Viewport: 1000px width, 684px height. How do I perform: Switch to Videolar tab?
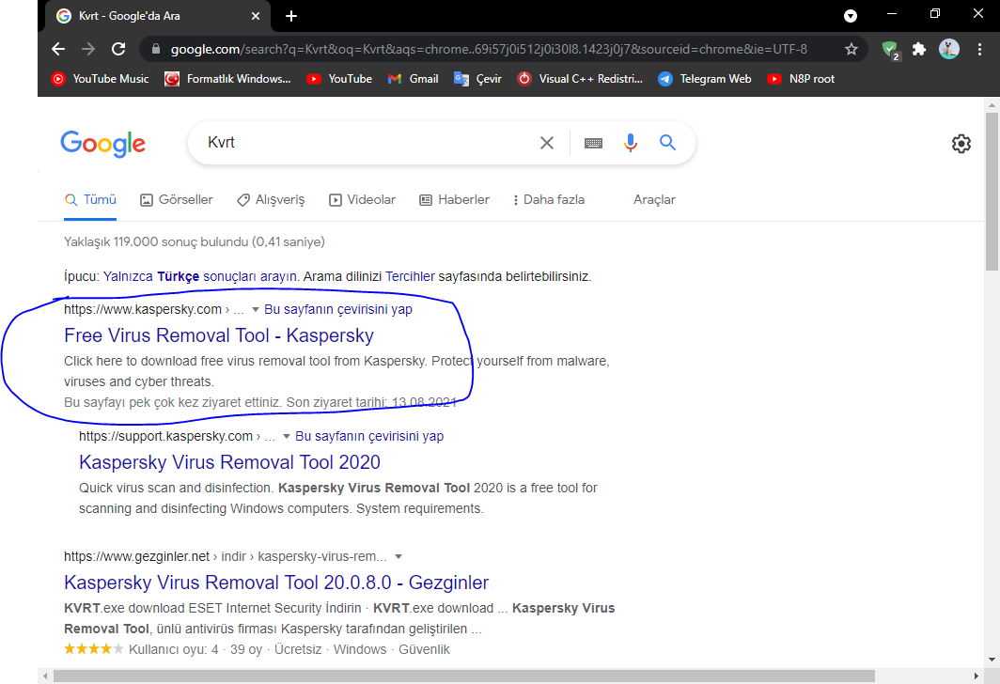pos(362,199)
